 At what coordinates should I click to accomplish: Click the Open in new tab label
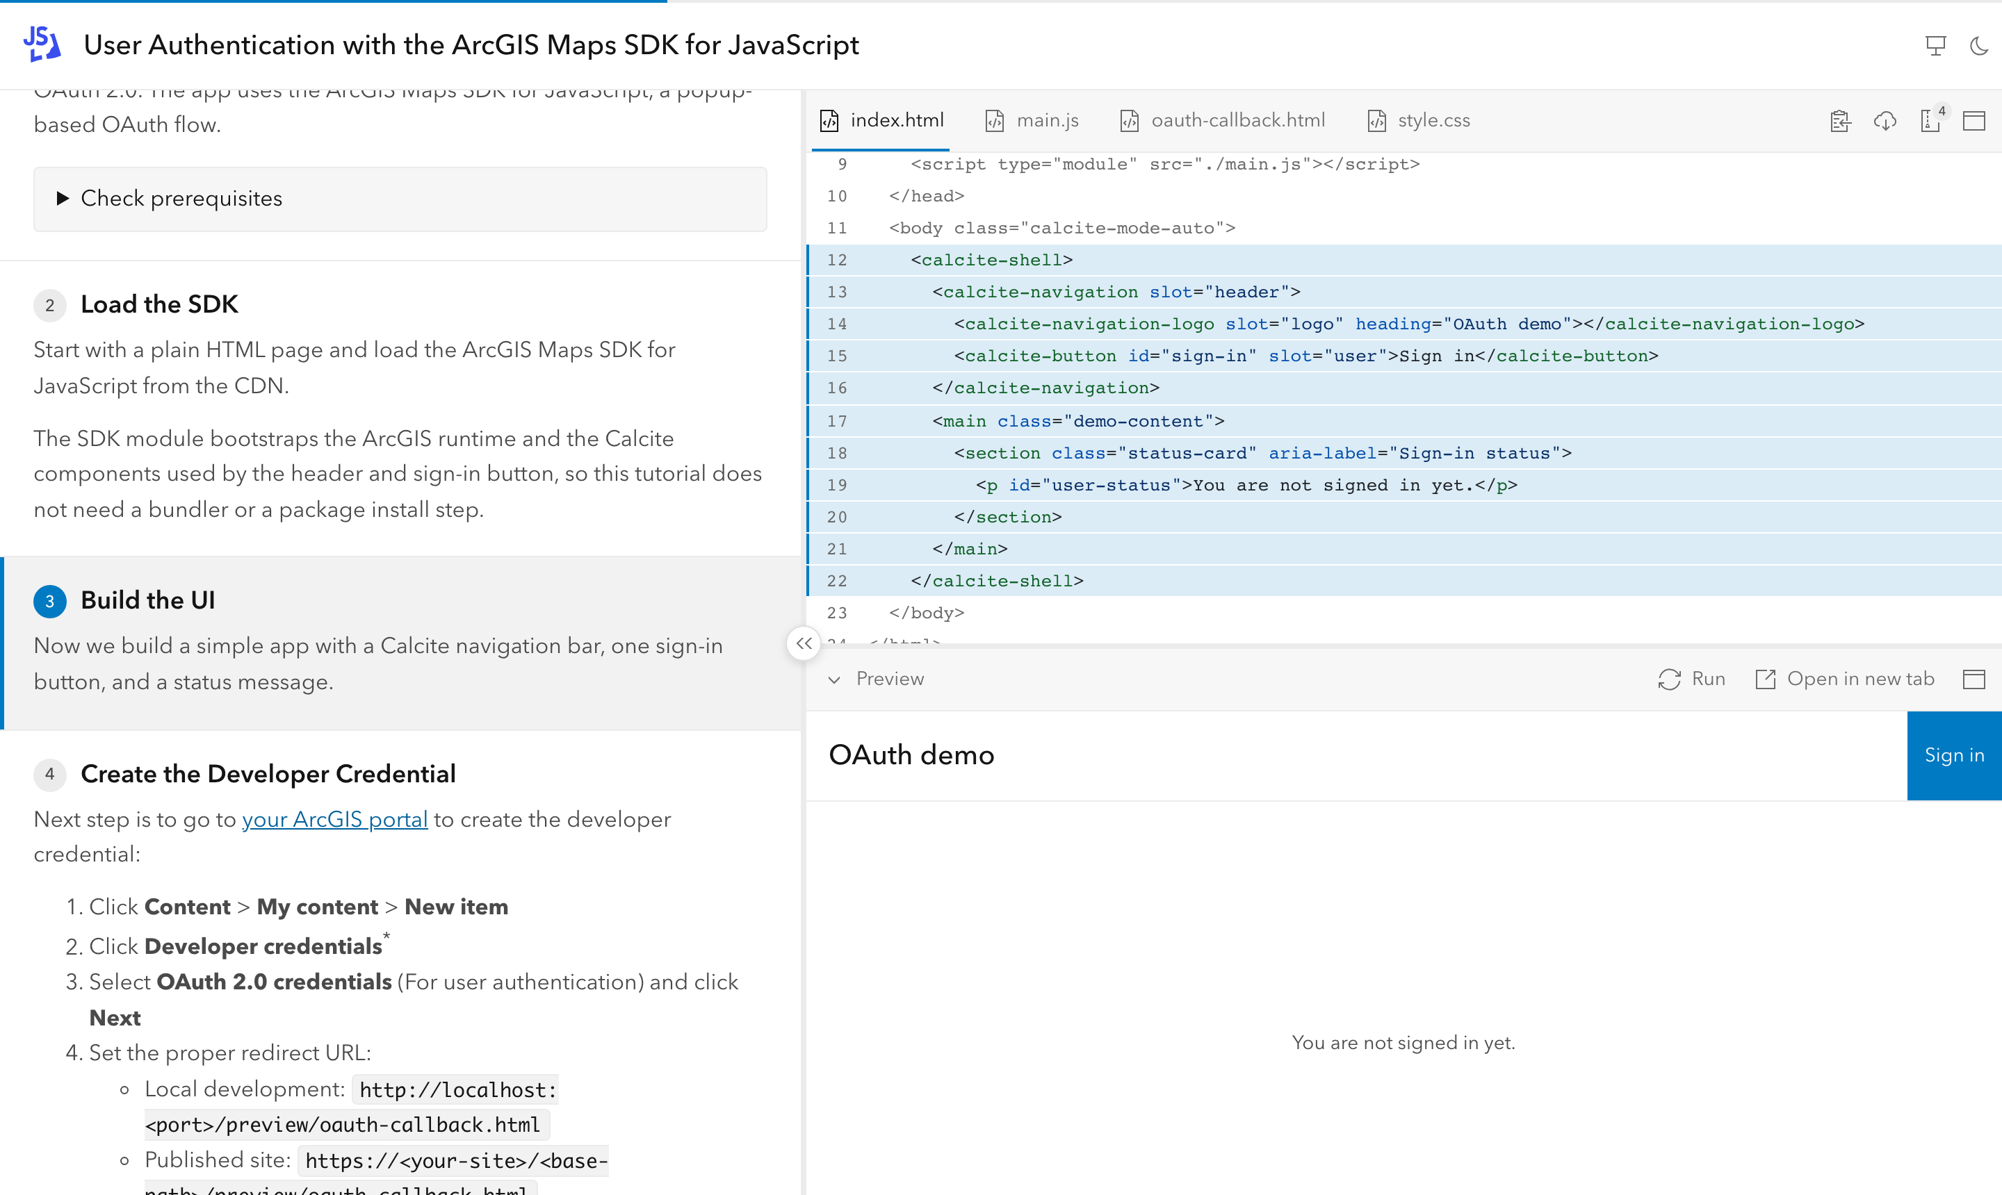(1860, 679)
